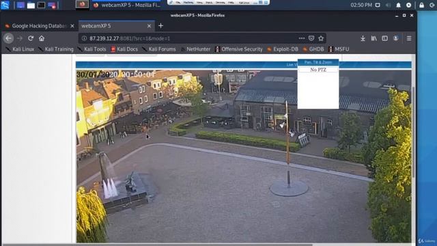Open the NetHunter bookmark
437x246 pixels.
(196, 49)
